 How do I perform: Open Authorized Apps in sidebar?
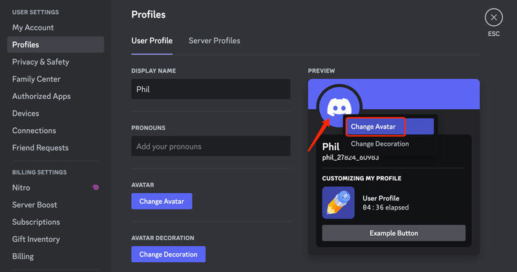[41, 96]
